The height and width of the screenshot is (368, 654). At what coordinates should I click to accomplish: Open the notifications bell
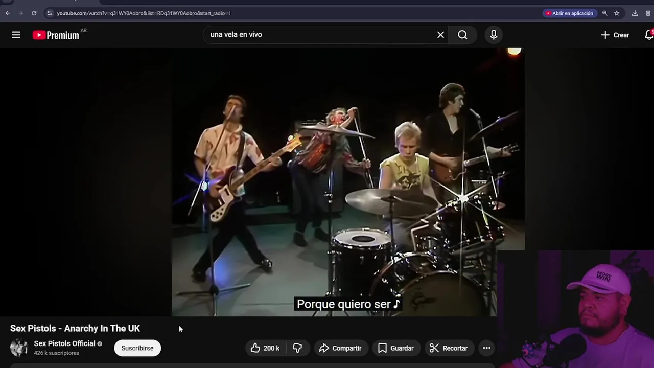(x=649, y=35)
